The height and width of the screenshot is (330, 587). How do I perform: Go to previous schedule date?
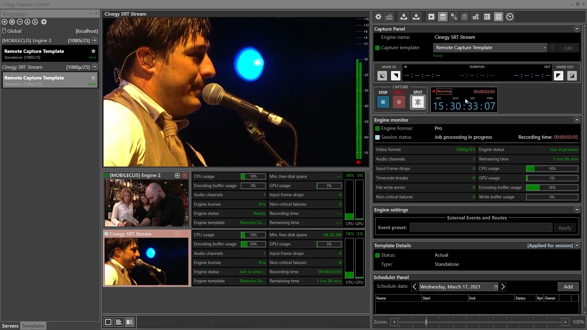414,287
